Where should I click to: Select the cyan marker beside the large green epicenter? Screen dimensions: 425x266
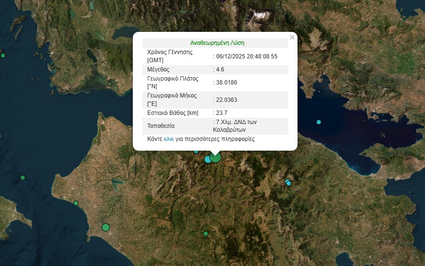(x=208, y=159)
